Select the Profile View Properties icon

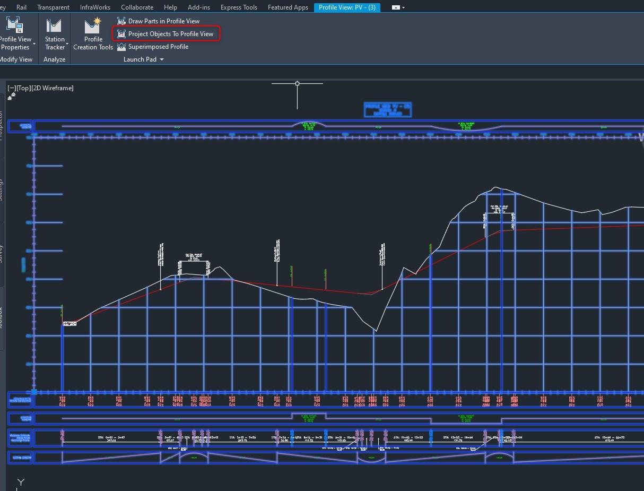tap(13, 25)
